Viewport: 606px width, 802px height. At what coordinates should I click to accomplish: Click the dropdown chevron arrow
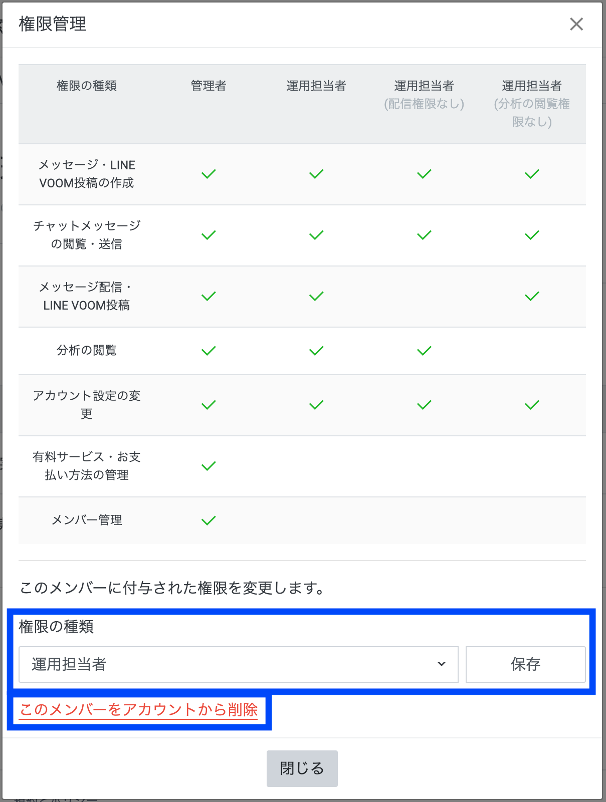pyautogui.click(x=441, y=664)
